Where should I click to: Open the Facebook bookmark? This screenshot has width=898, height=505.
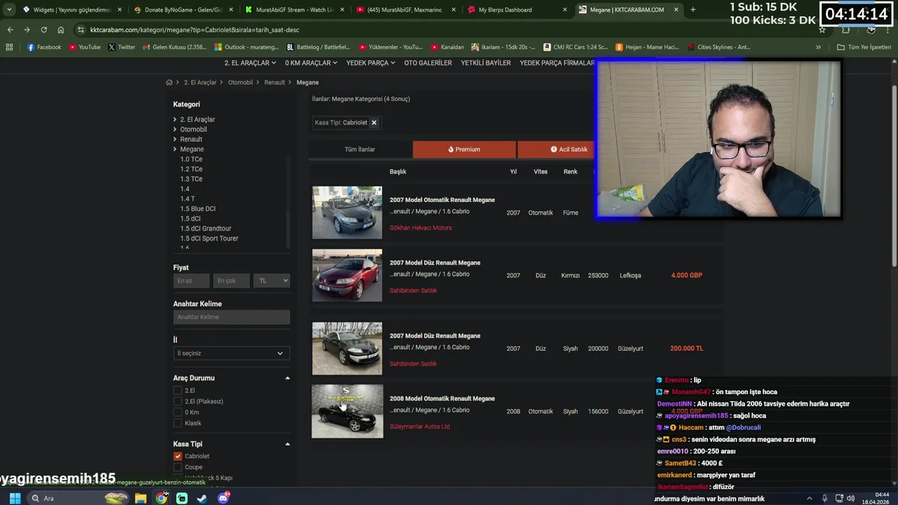click(x=43, y=47)
